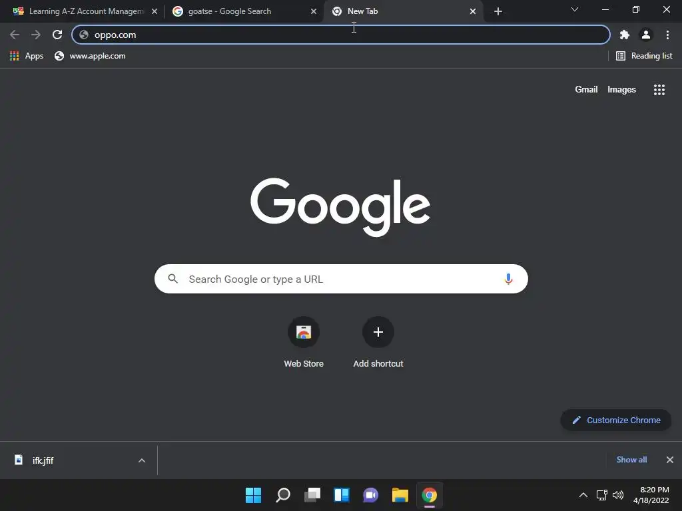Click the network tray icon
The height and width of the screenshot is (511, 682).
[x=601, y=495]
